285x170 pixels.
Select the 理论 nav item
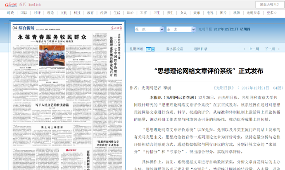[x=50, y=13]
